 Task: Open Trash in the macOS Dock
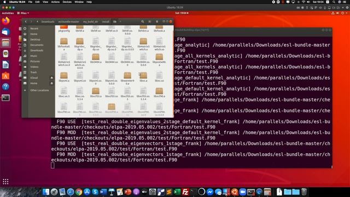tap(304, 192)
